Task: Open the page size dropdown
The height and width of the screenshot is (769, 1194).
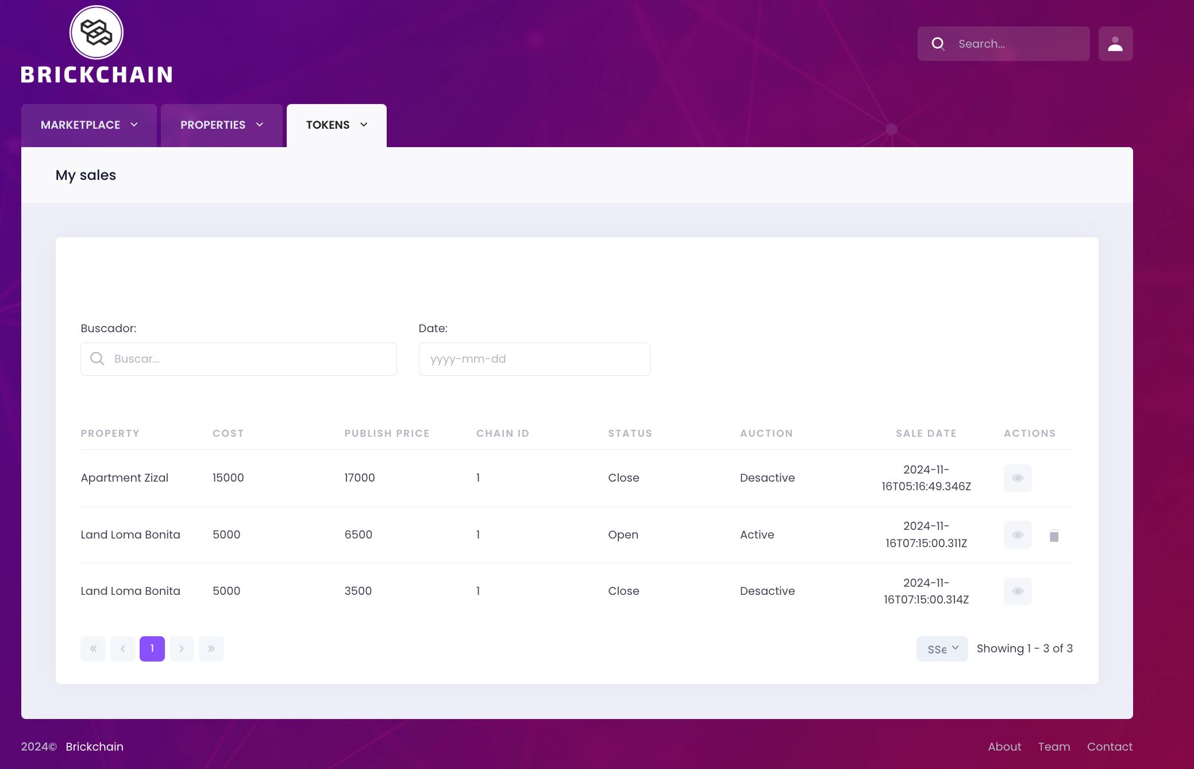Action: 942,649
